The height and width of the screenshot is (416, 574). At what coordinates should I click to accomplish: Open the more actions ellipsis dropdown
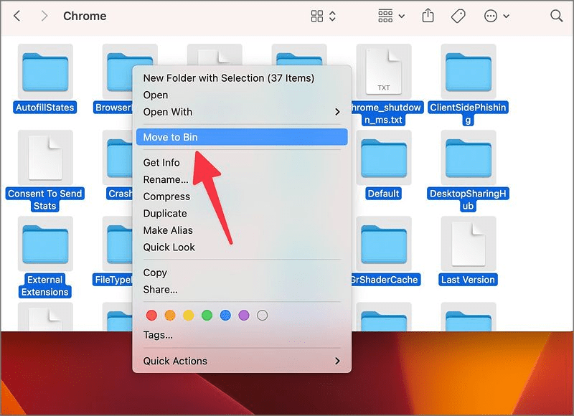[x=497, y=16]
